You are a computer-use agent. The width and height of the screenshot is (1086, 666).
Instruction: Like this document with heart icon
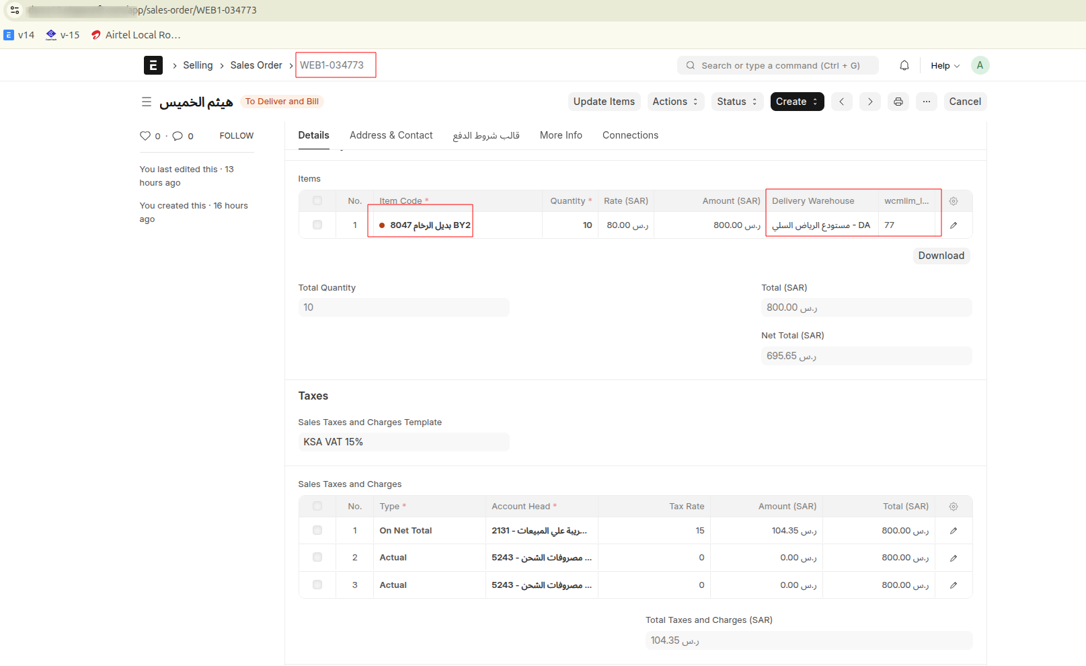click(x=145, y=136)
